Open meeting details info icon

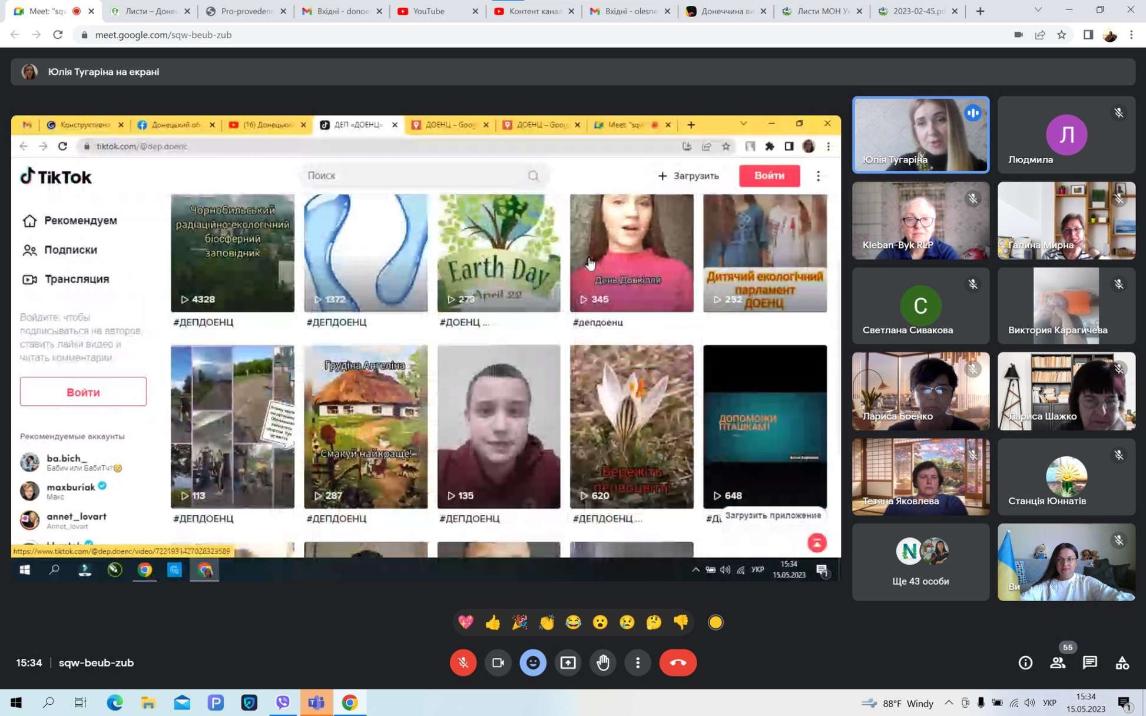tap(1025, 662)
